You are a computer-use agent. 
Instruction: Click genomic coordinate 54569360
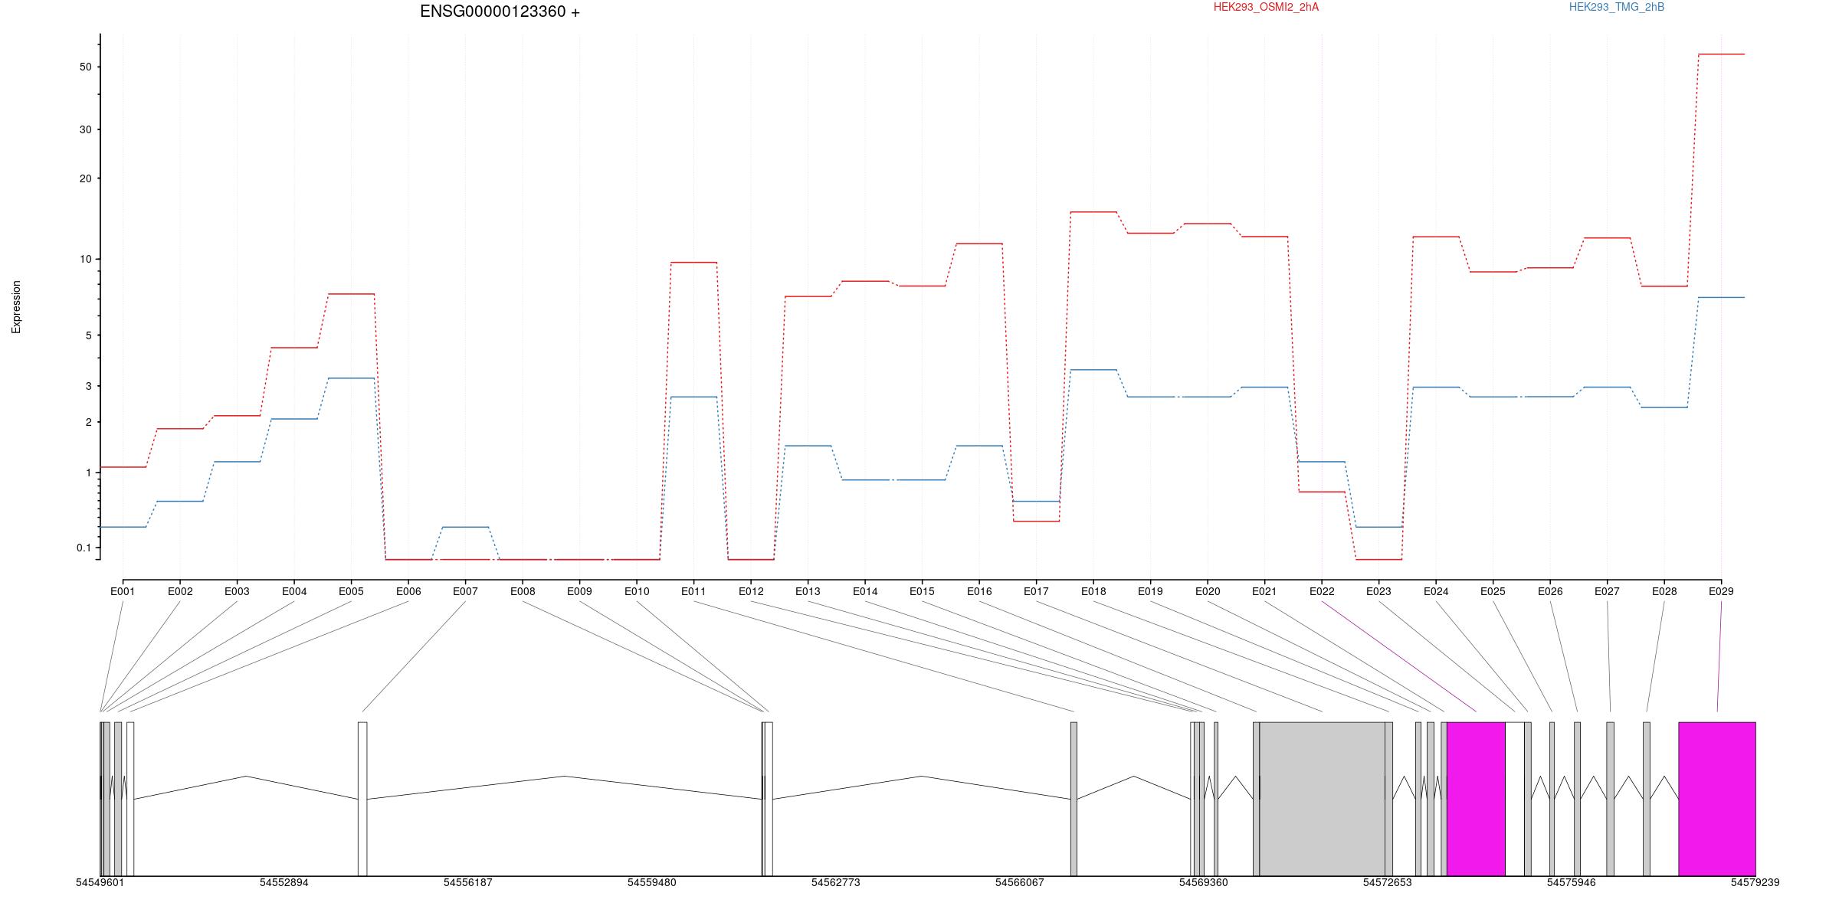(1203, 882)
